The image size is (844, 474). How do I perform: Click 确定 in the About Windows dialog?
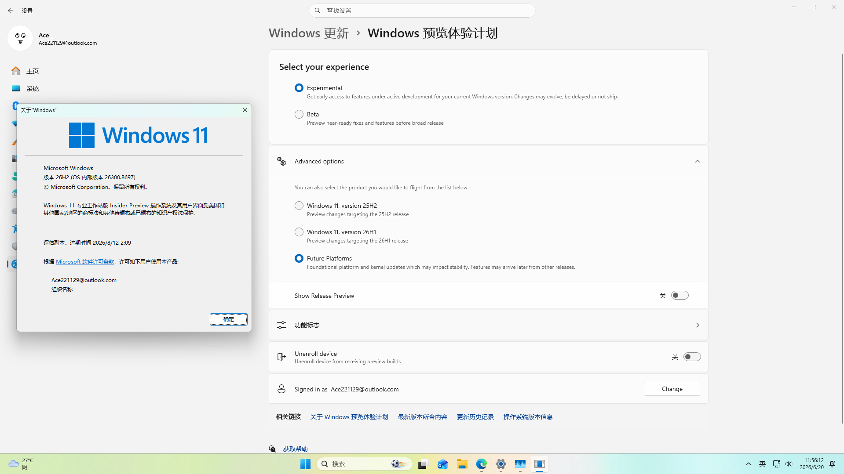(229, 319)
